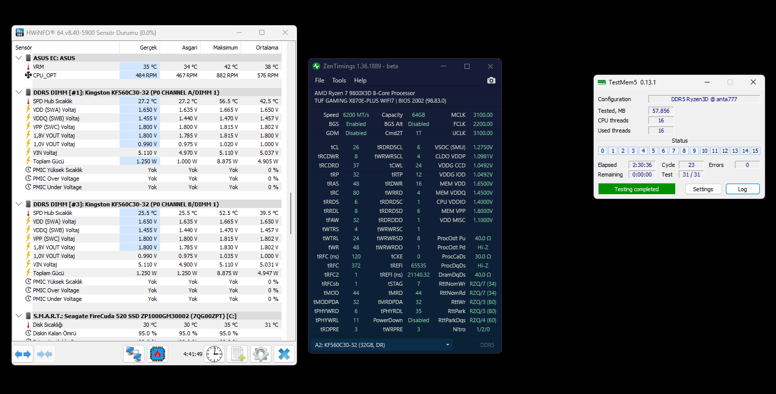This screenshot has width=776, height=394.
Task: Select the CPU_OPT sensor row
Action: click(147, 75)
